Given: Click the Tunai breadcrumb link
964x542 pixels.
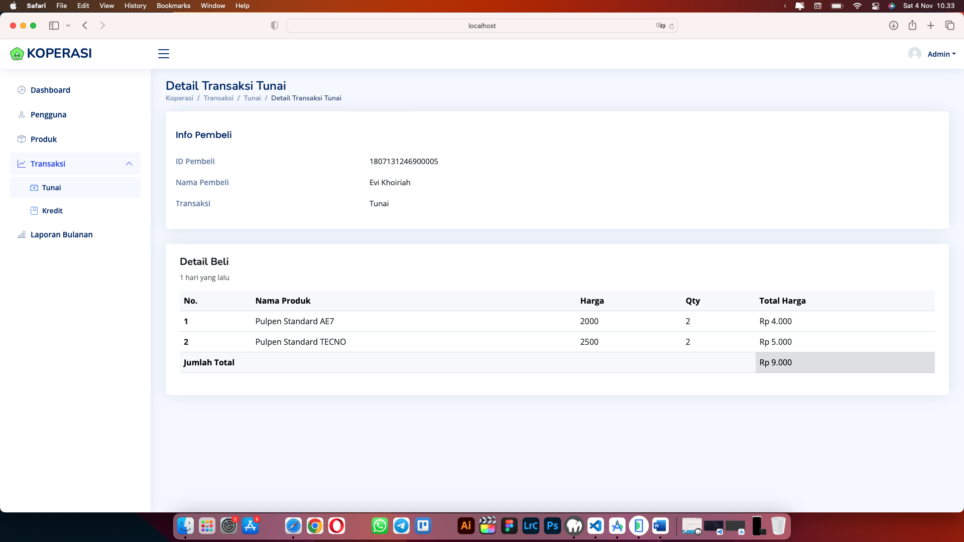Looking at the screenshot, I should [x=252, y=98].
